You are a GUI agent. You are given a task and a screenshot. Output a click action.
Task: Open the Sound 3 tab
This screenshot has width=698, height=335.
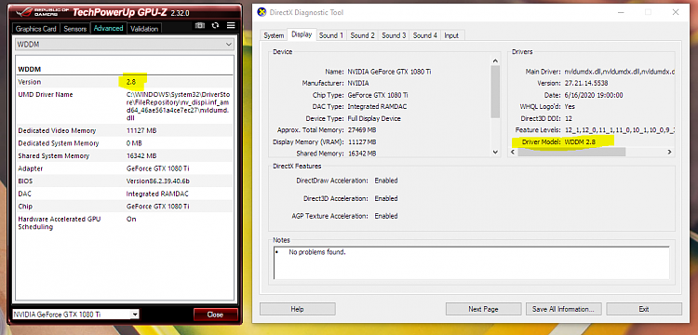tap(394, 35)
